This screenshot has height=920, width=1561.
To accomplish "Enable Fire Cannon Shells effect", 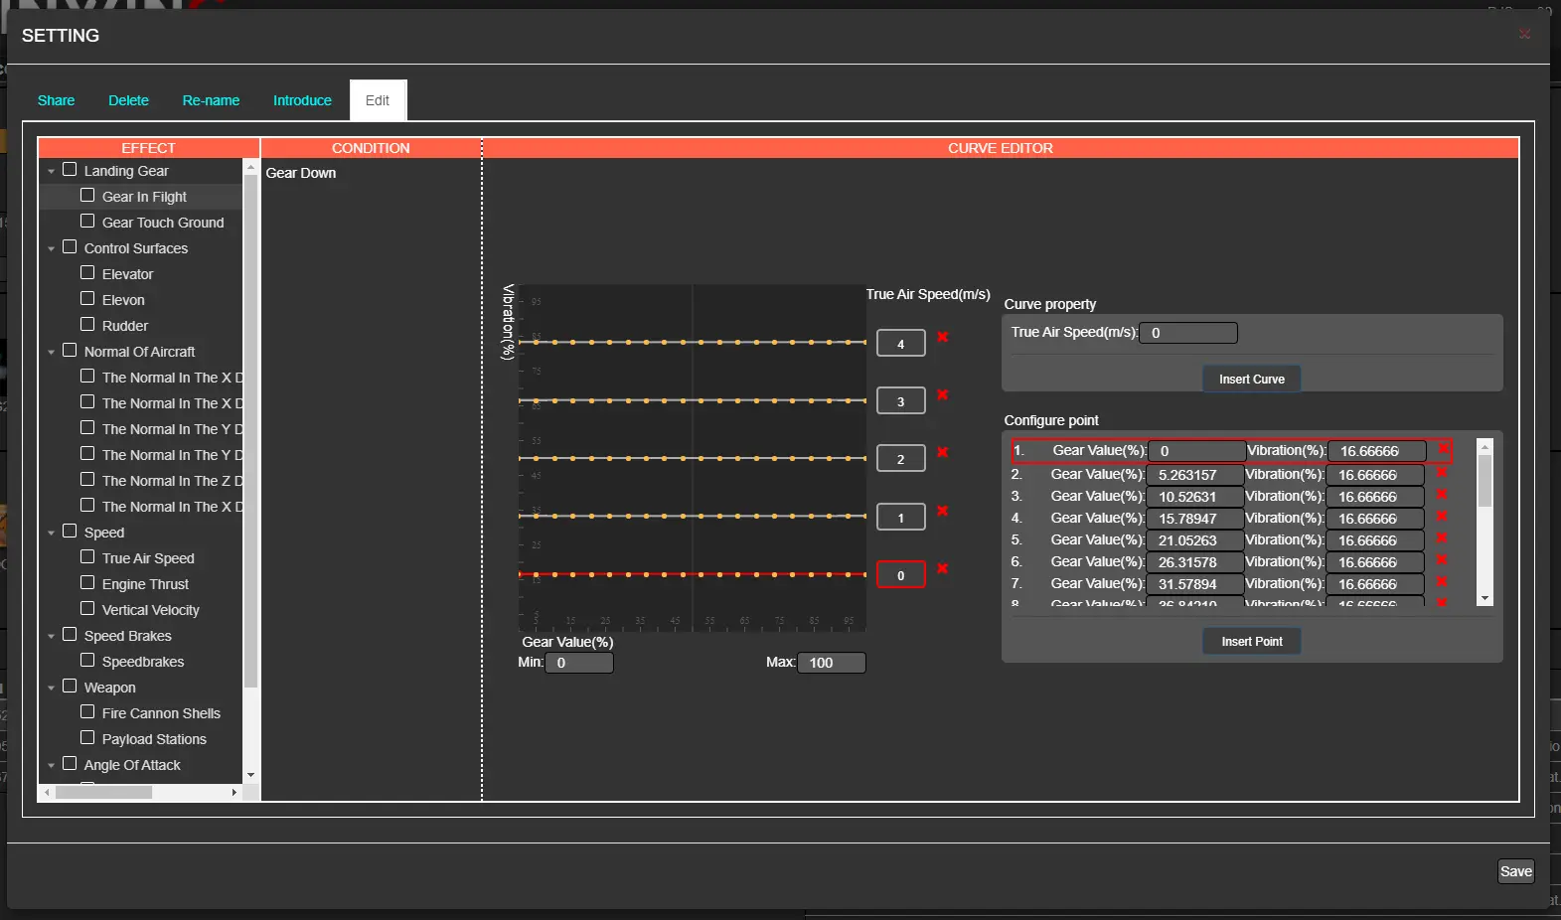I will [87, 712].
